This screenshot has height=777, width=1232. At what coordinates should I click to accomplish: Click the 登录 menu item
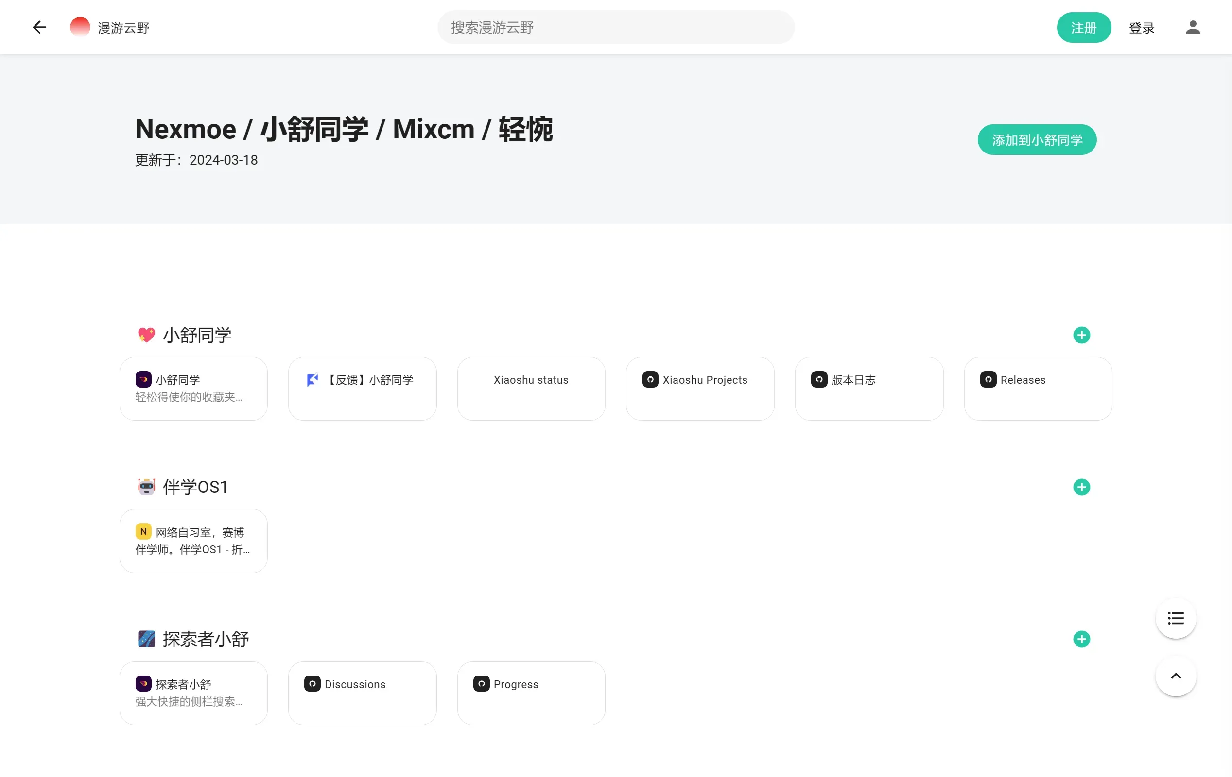1142,27
